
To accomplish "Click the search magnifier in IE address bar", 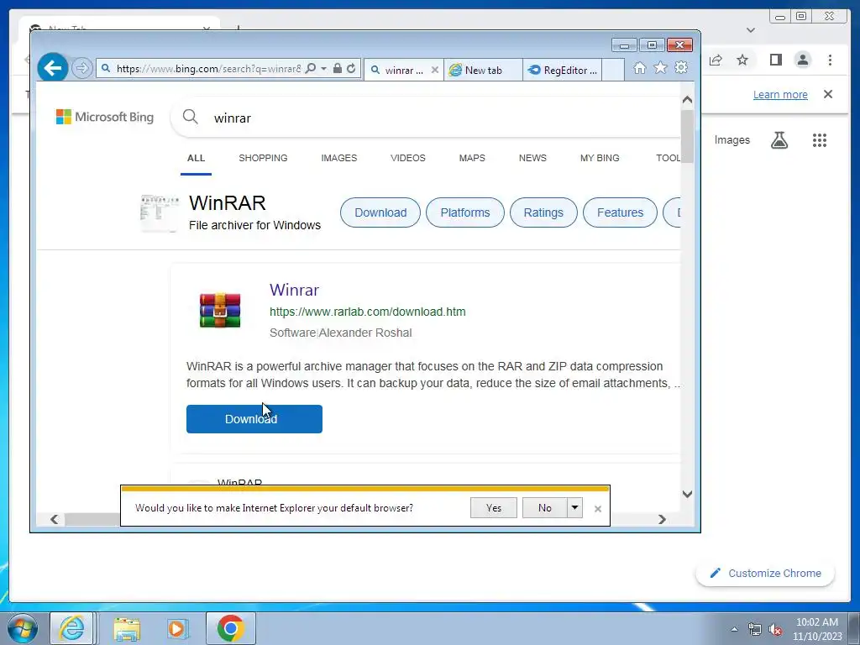I will (311, 69).
